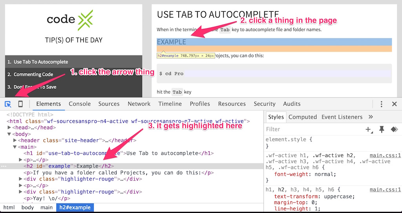Expand the head element node

point(10,128)
